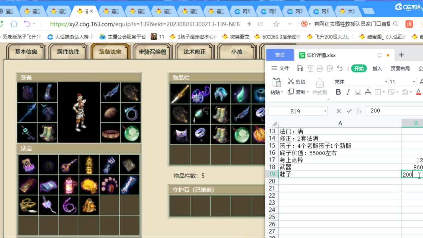Image resolution: width=423 pixels, height=238 pixels.
Task: Close the active browser tab
Action: pyautogui.click(x=92, y=11)
